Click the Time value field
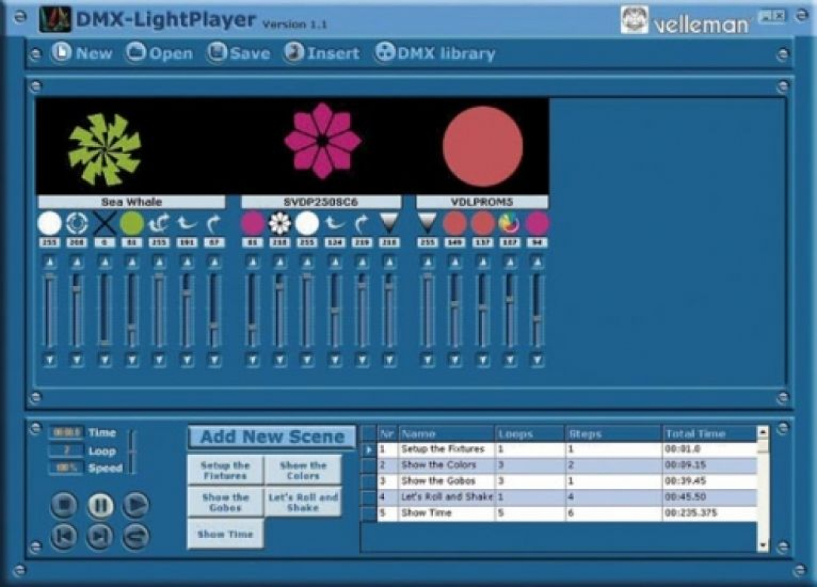817x587 pixels. [66, 432]
